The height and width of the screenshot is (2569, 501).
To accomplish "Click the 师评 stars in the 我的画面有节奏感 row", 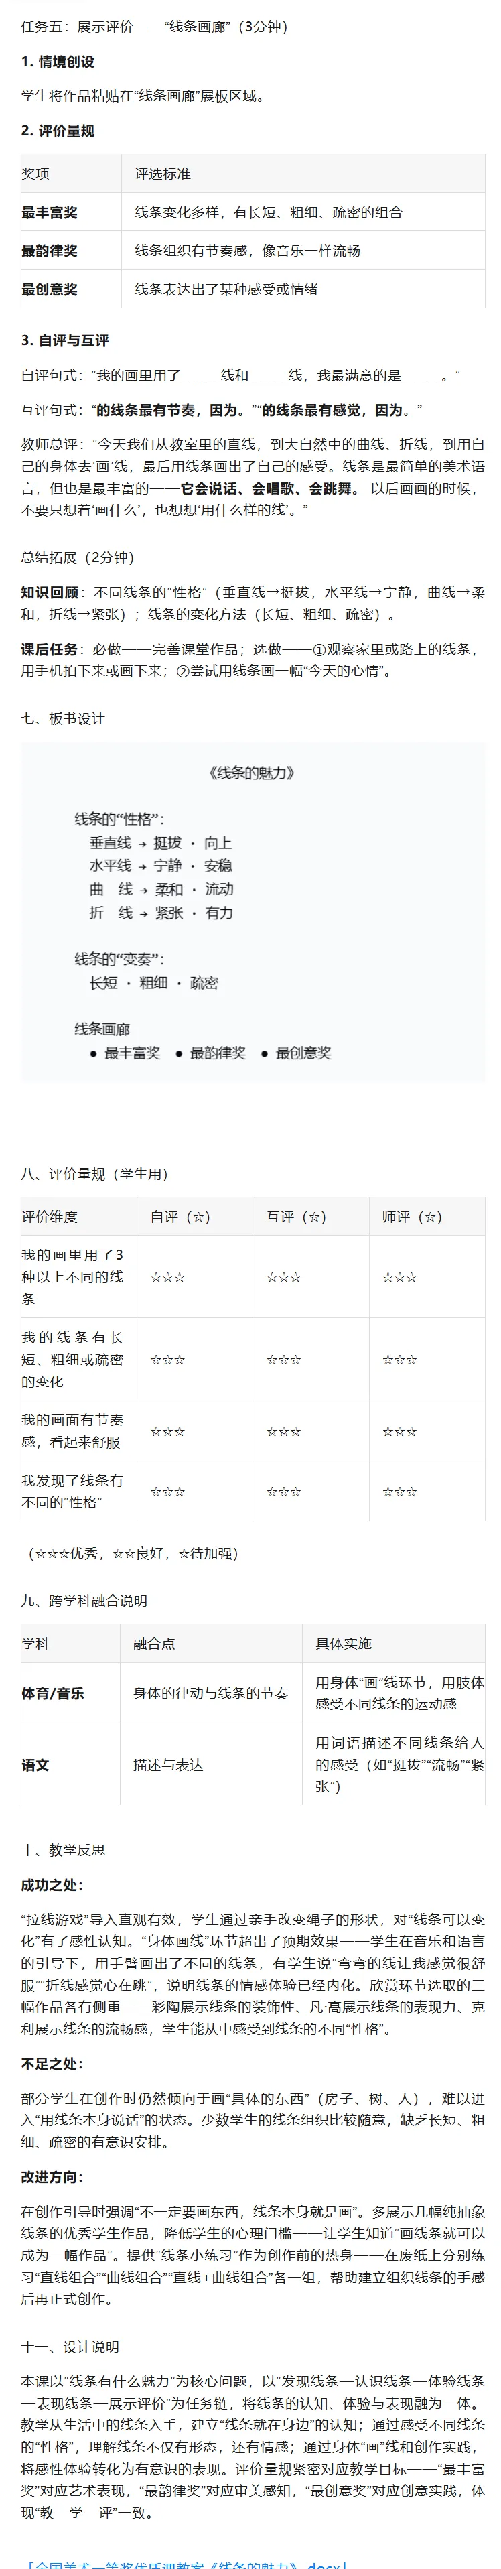I will (x=399, y=1431).
